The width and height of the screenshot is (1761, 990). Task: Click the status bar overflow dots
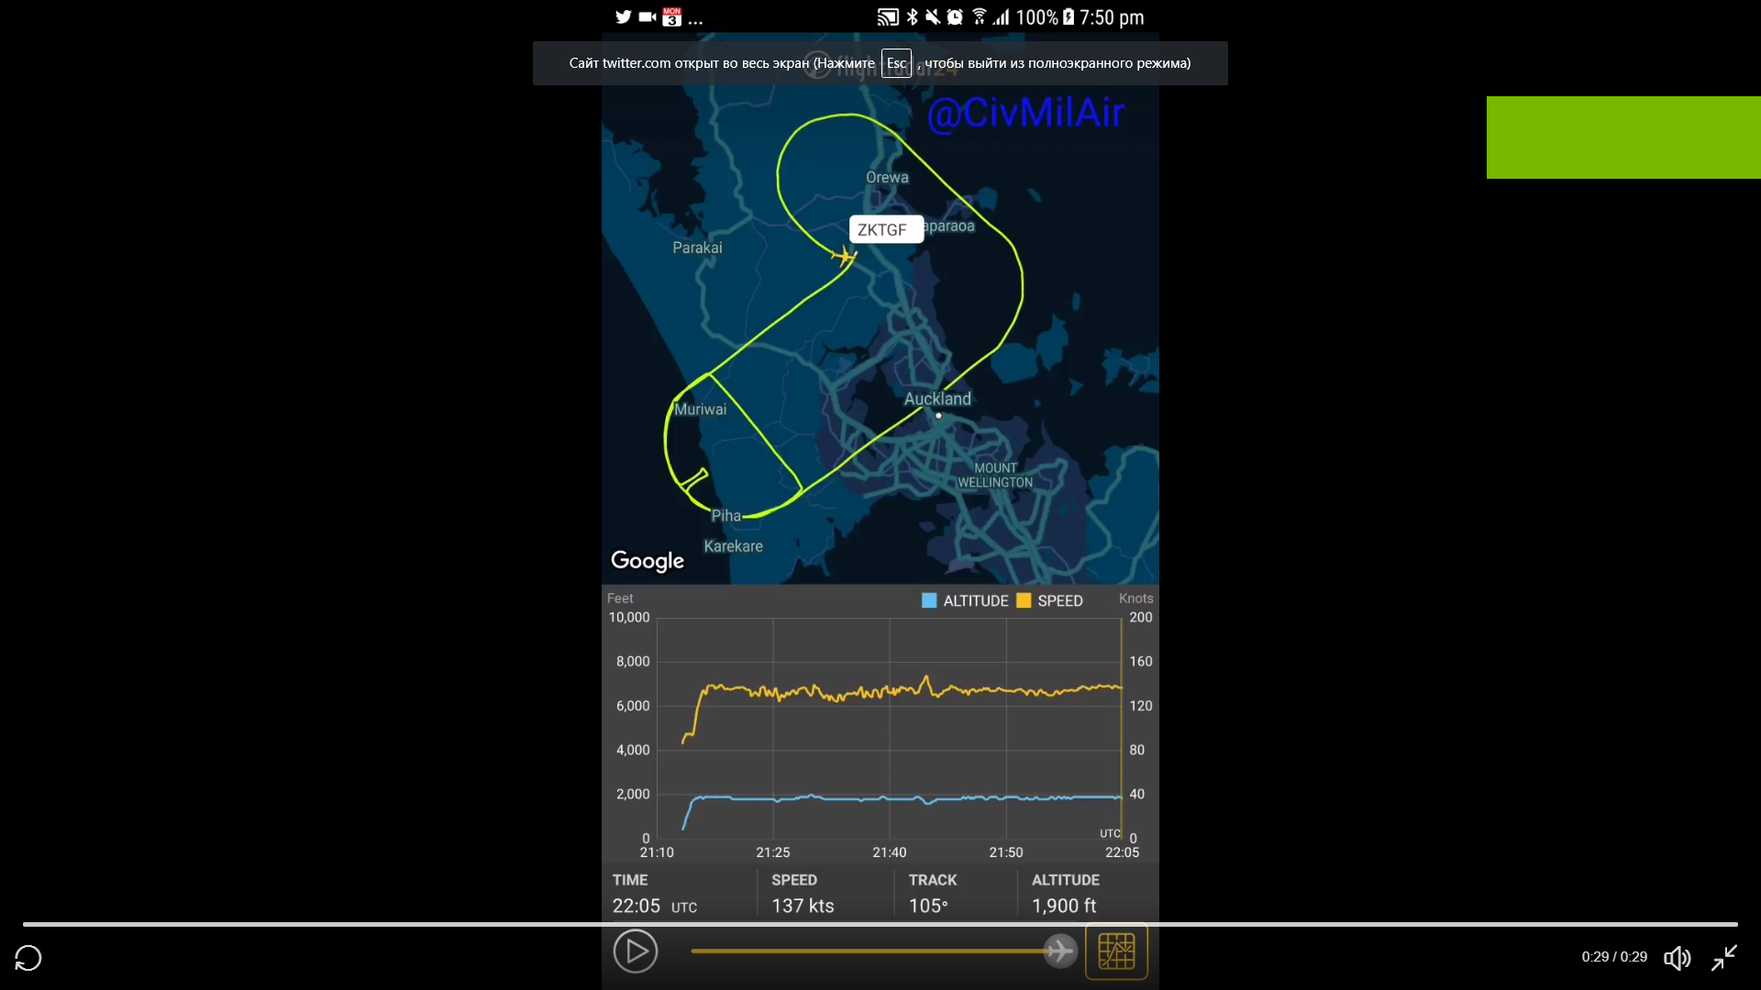coord(695,21)
